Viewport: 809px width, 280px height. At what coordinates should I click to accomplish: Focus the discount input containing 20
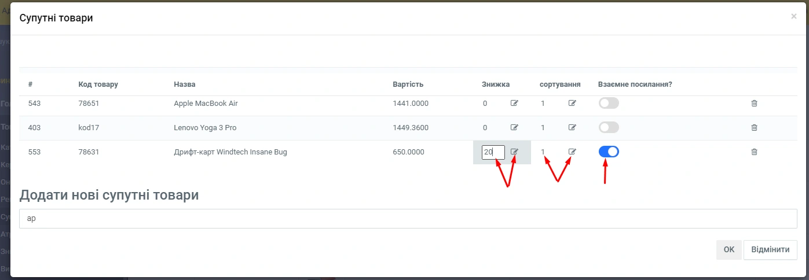[x=493, y=152]
